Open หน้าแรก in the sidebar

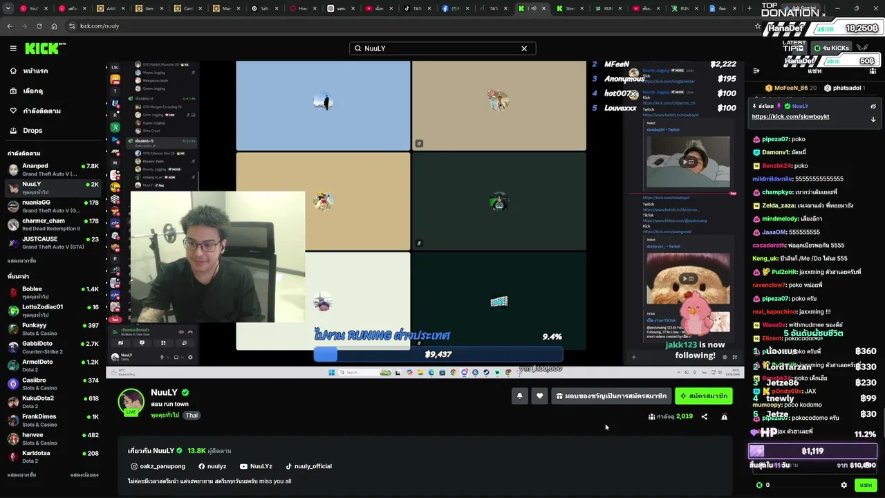(53, 71)
